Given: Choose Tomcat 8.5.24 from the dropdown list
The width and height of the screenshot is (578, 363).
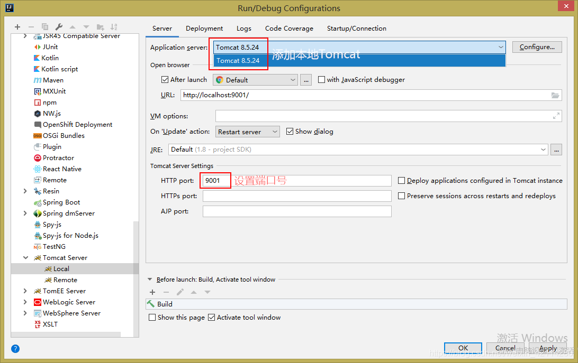Looking at the screenshot, I should click(x=359, y=60).
